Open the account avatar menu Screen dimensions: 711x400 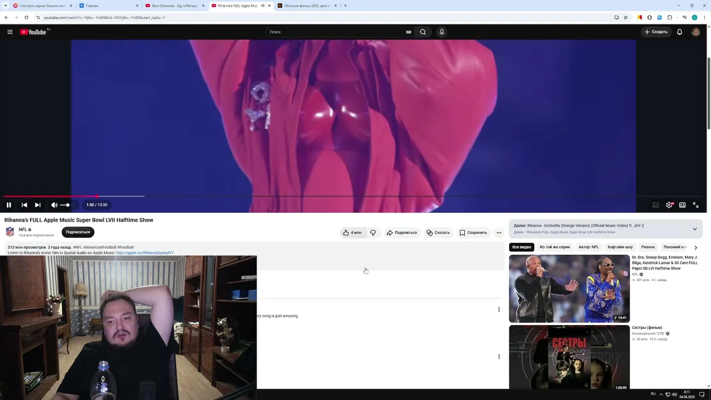695,32
